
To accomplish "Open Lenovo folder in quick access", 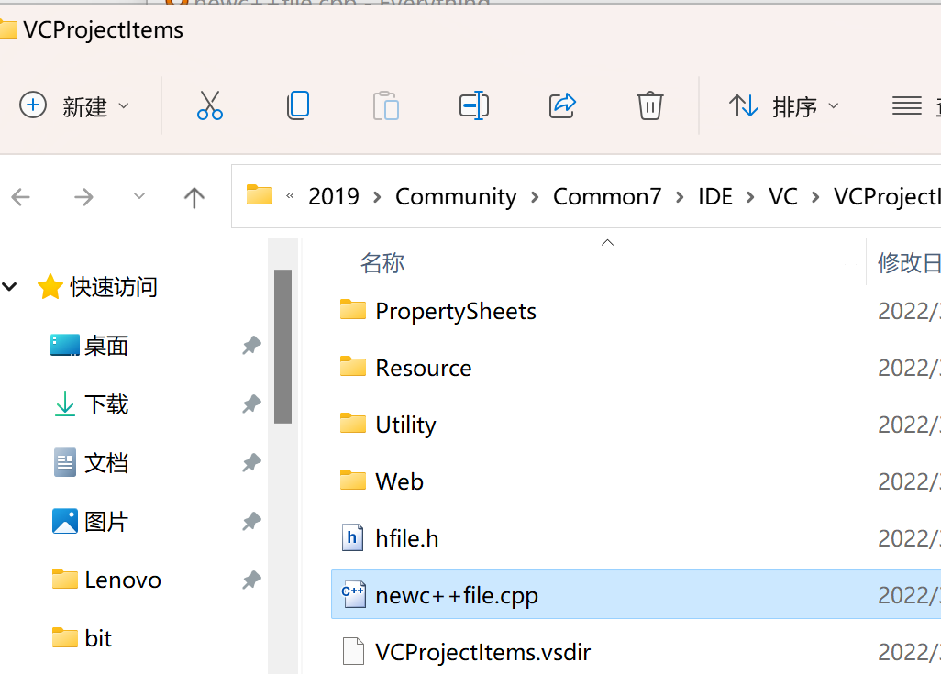I will tap(123, 580).
